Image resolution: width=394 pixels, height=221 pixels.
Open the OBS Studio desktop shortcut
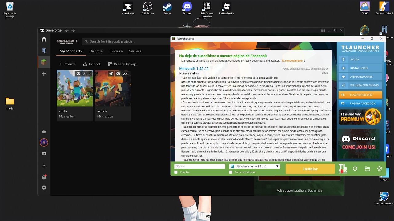pyautogui.click(x=148, y=8)
